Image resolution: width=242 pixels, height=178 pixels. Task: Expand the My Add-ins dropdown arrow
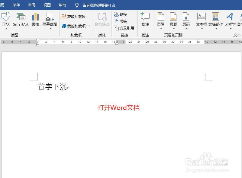(x=89, y=26)
